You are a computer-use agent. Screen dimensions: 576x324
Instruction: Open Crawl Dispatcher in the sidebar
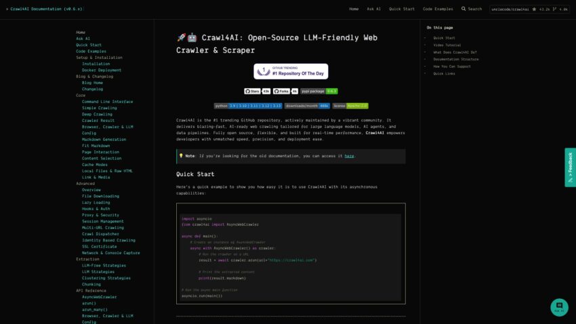click(100, 234)
